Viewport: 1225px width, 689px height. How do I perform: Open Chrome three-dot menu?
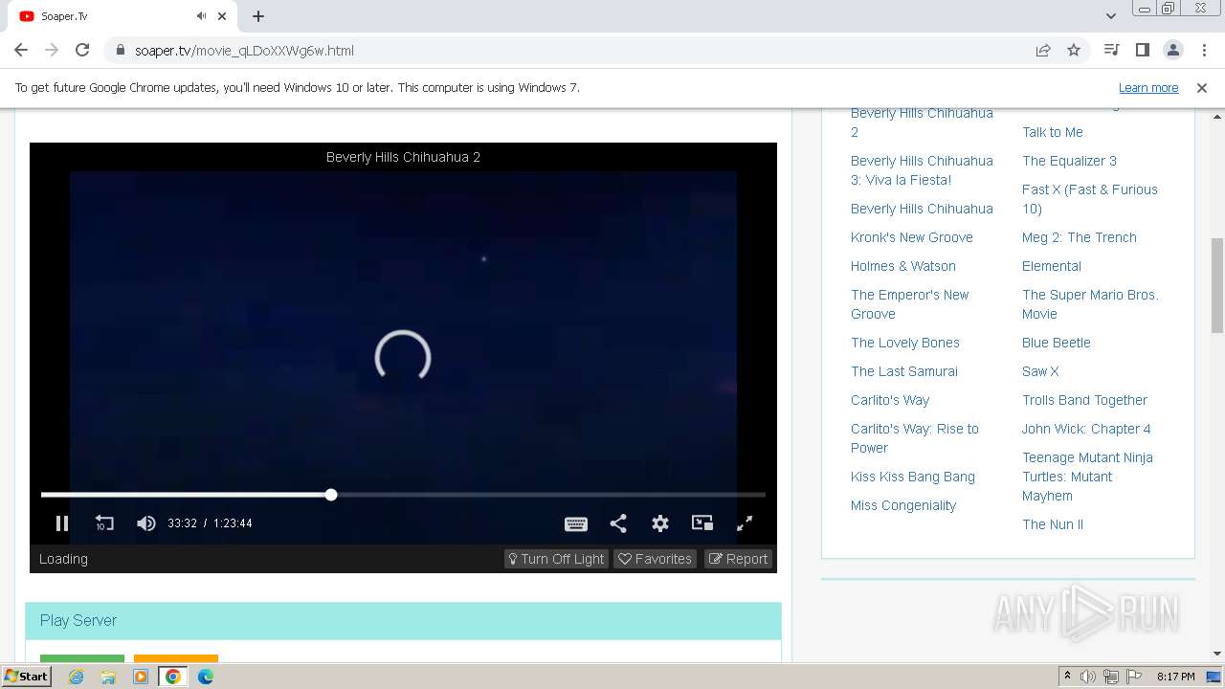pos(1203,50)
